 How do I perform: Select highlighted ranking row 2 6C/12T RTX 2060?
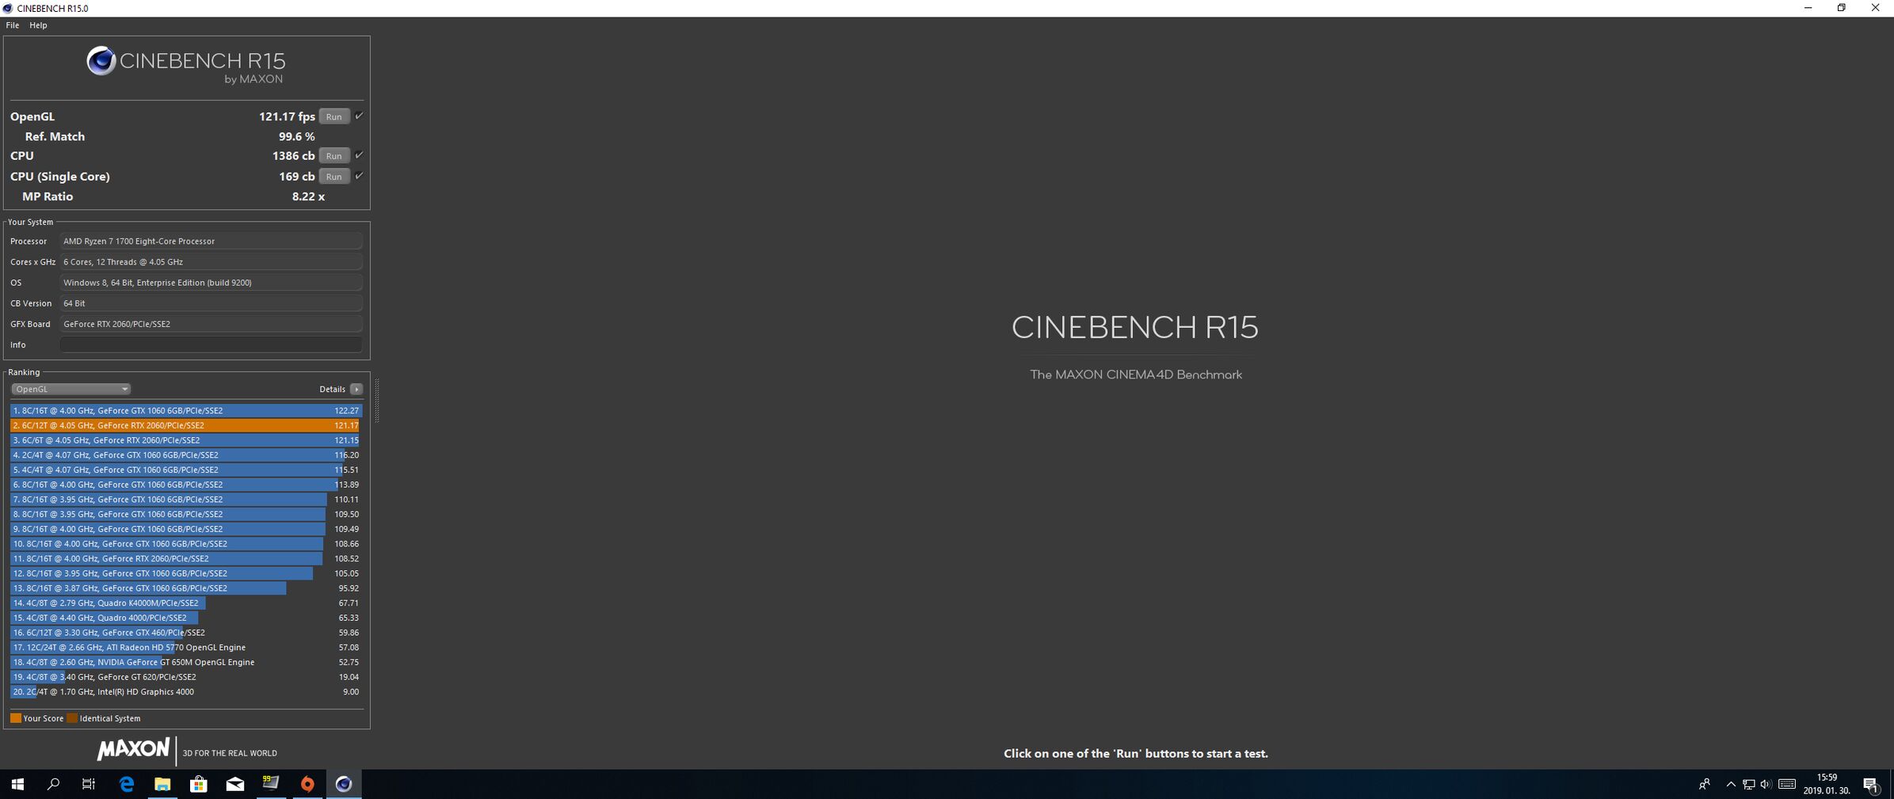pos(186,425)
